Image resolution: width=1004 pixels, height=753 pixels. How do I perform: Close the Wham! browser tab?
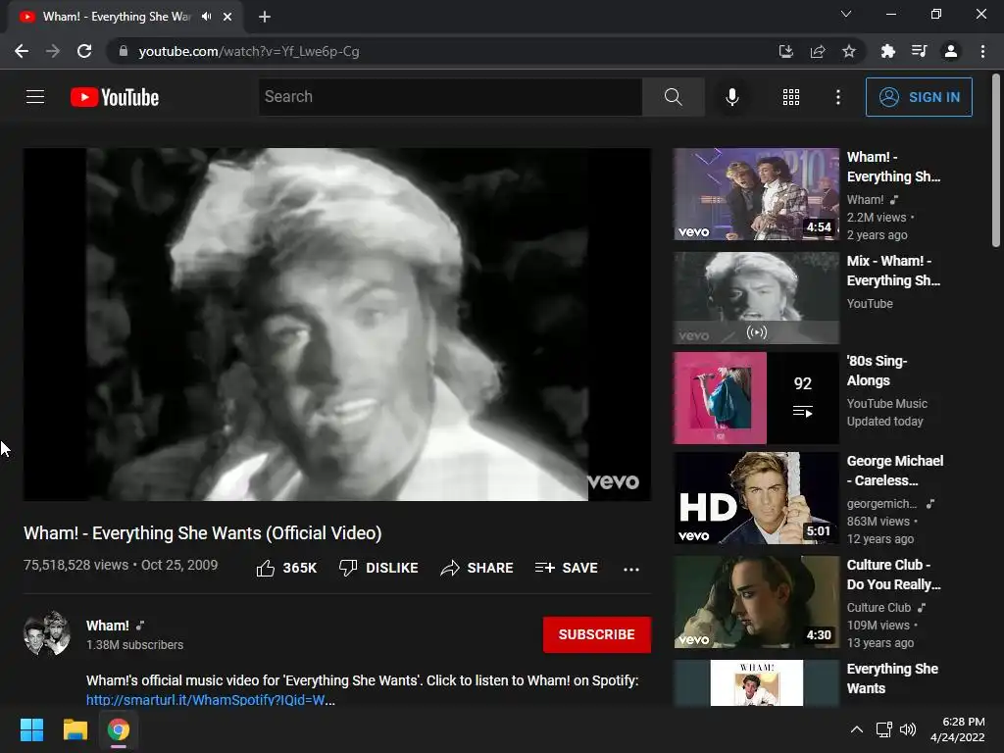click(x=227, y=17)
